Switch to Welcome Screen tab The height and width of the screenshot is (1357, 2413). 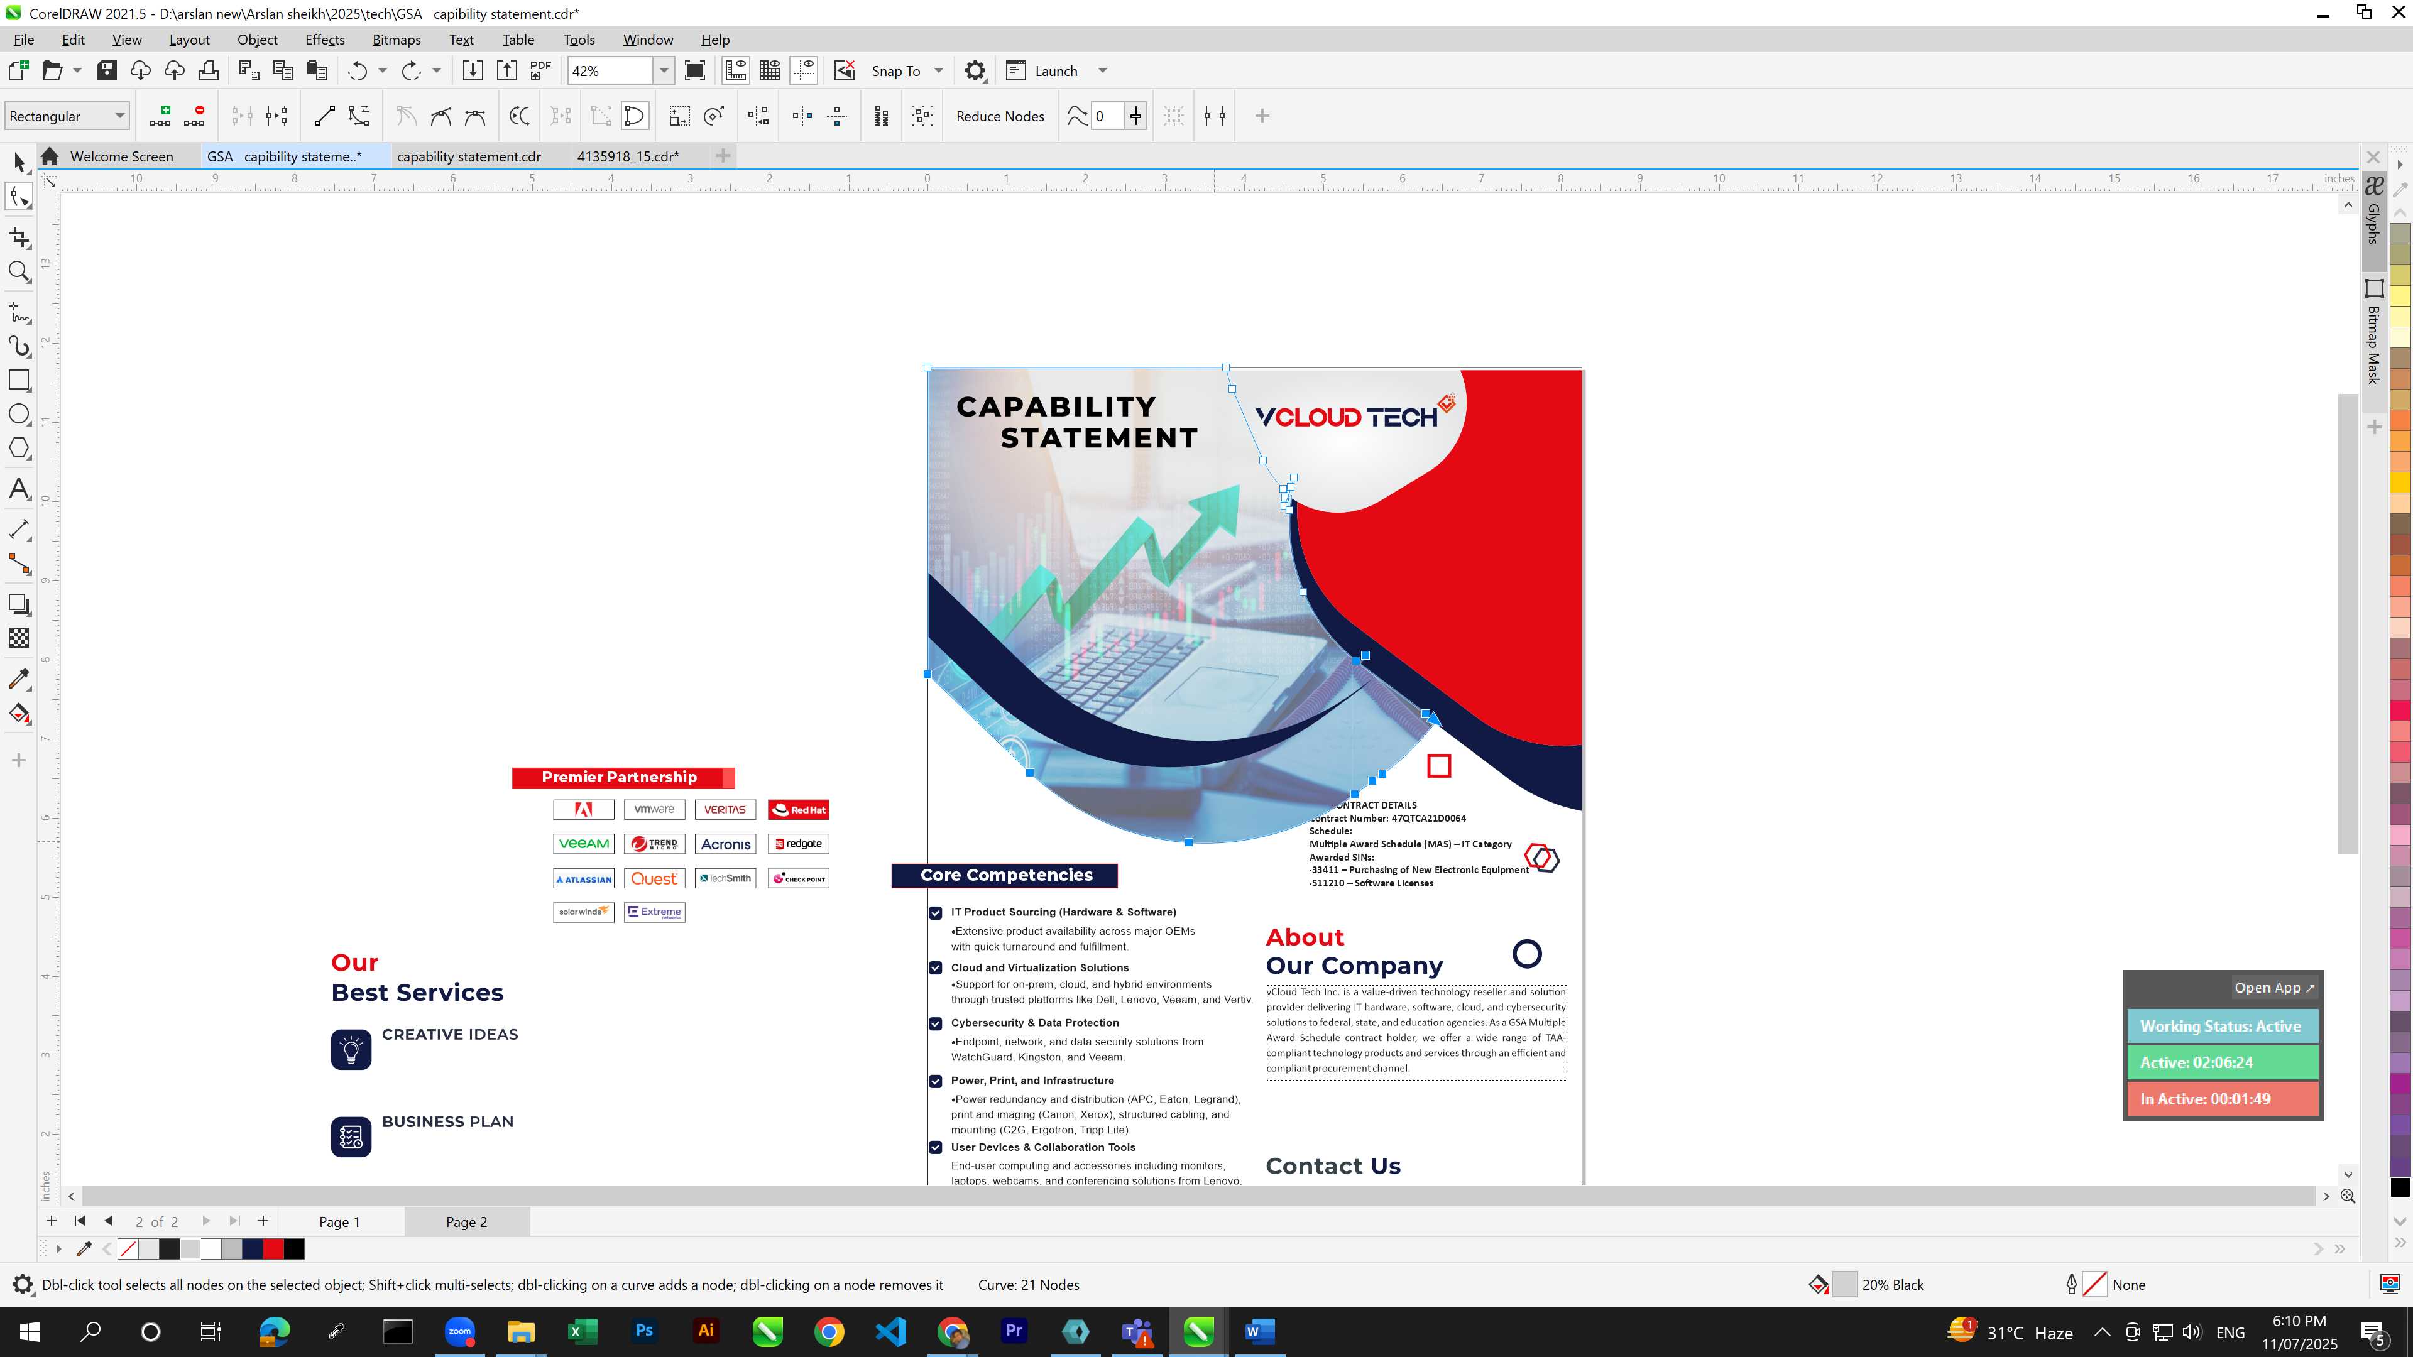tap(121, 156)
